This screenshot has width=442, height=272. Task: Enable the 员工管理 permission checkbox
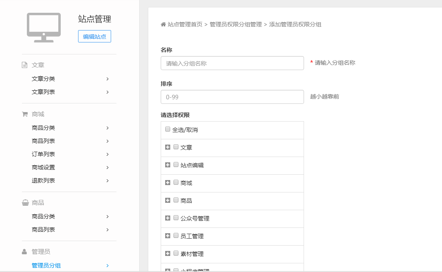[176, 235]
